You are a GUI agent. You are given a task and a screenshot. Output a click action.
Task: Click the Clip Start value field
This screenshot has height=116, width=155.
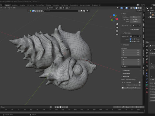click(135, 19)
